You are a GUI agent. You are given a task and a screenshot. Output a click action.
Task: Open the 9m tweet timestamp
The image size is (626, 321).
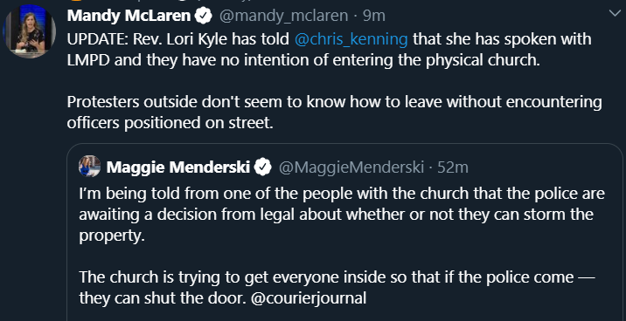coord(373,16)
